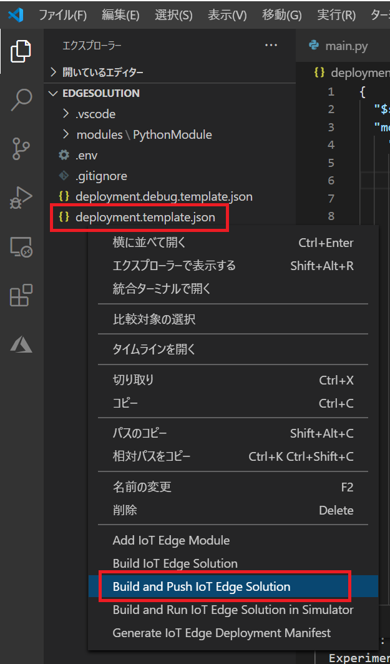This screenshot has height=664, width=390.
Task: Open the 選択(S) menu
Action: coord(173,15)
